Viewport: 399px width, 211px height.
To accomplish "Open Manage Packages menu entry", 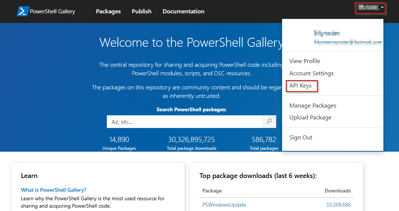I will (313, 105).
